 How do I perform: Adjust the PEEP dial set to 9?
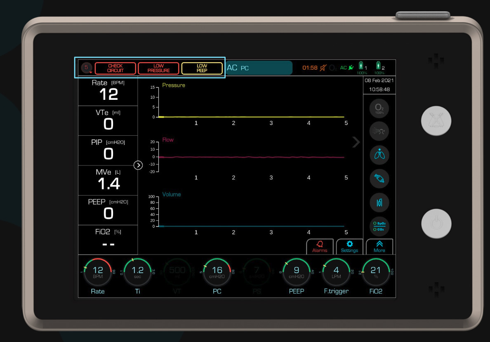(296, 272)
